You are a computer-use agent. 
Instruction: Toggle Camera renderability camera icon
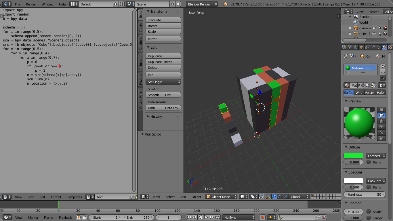click(386, 28)
